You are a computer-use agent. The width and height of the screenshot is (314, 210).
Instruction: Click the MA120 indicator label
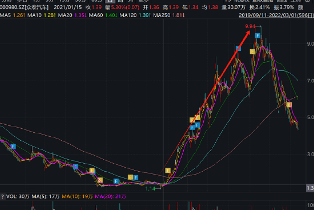(x=128, y=15)
